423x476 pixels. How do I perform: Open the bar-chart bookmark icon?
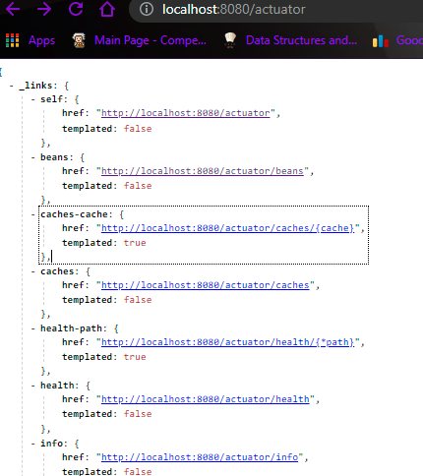pyautogui.click(x=381, y=41)
